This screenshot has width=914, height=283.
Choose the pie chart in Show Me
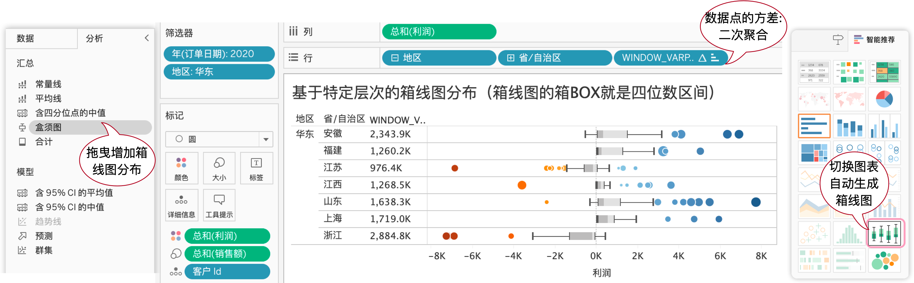(884, 99)
